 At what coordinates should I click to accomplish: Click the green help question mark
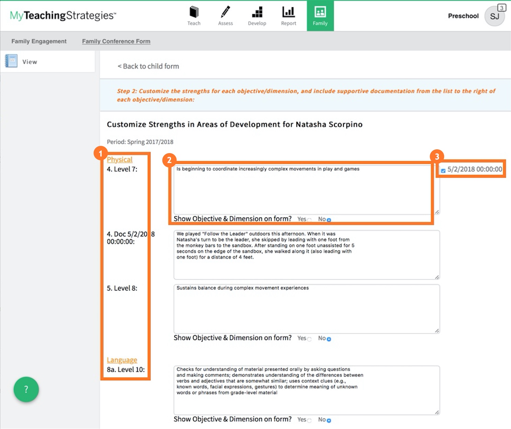point(26,390)
